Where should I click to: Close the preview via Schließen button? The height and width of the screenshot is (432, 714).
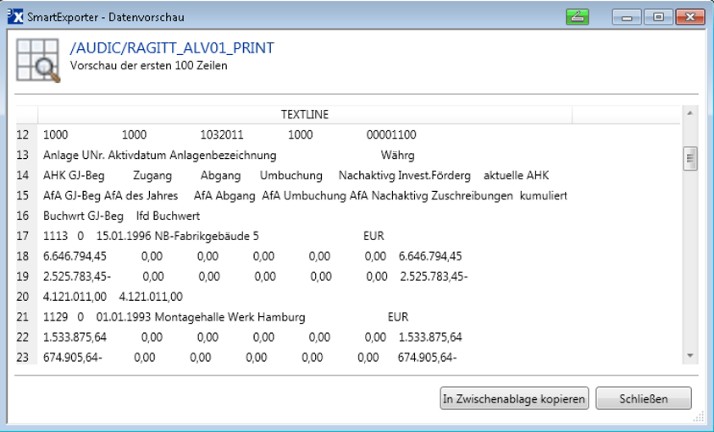(644, 398)
